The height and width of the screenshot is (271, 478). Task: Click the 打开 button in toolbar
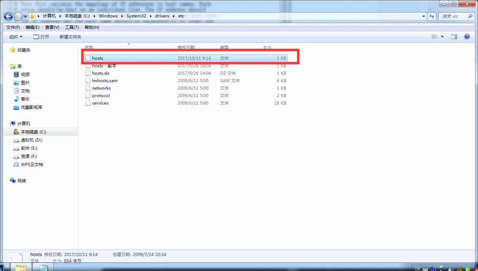pyautogui.click(x=41, y=37)
